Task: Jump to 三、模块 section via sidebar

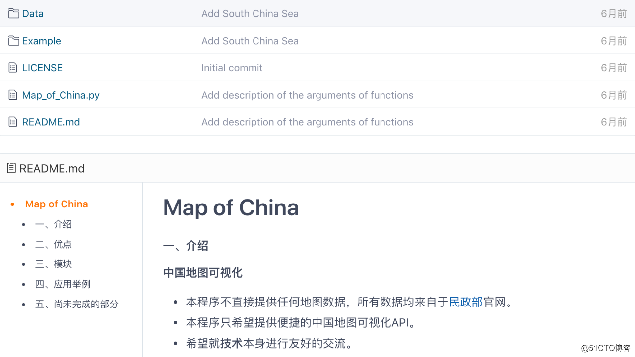Action: coord(54,264)
